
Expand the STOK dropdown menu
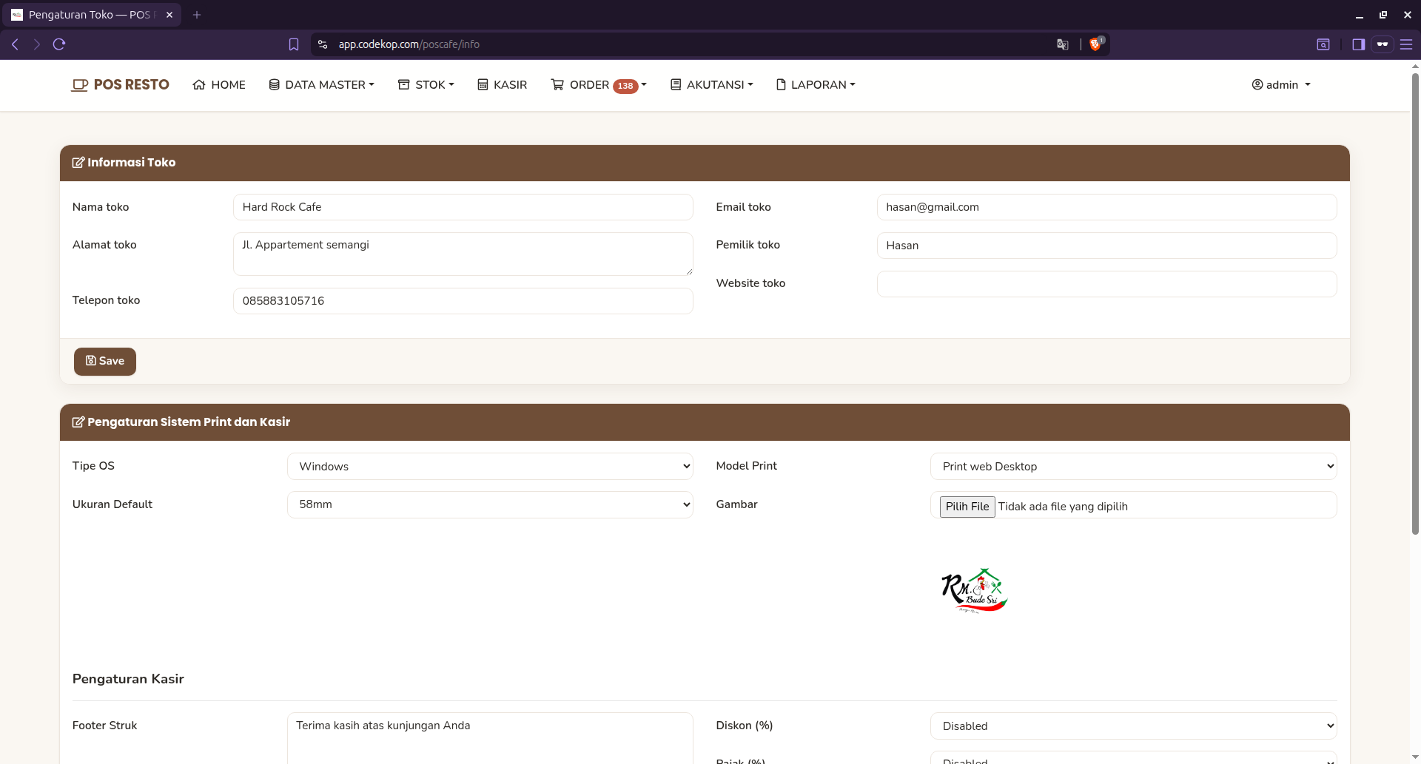tap(426, 85)
